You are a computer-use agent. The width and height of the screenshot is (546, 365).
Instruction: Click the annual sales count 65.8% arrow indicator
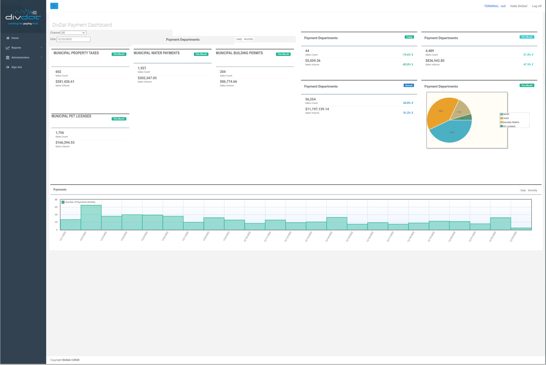412,103
